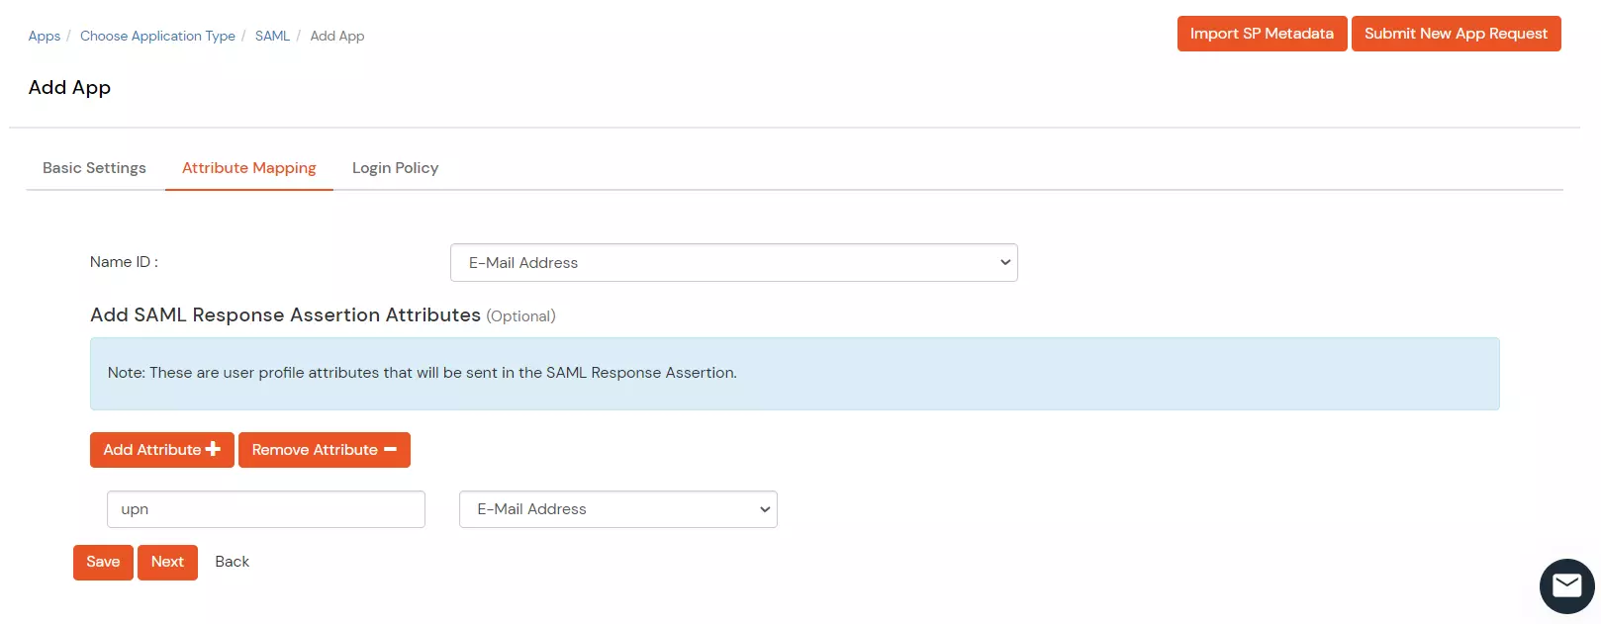Click Import SP Metadata button
The image size is (1601, 624).
(x=1262, y=34)
